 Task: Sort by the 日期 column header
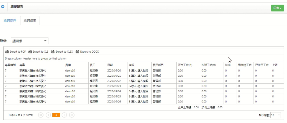[110, 65]
